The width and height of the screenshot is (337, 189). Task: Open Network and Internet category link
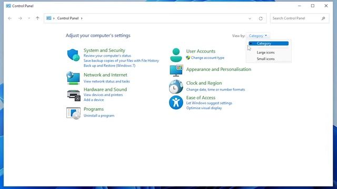pyautogui.click(x=105, y=75)
